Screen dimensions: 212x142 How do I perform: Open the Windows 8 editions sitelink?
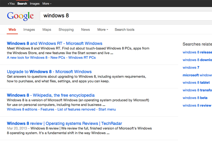(22, 109)
